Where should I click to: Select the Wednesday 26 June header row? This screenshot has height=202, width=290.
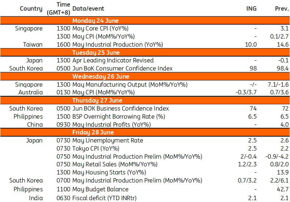pos(145,76)
